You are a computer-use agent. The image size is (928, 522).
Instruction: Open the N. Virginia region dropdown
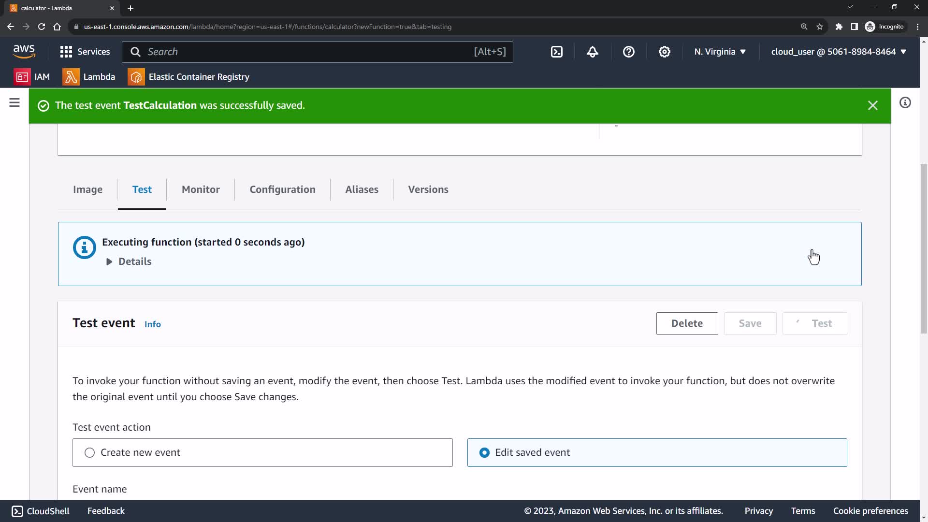(x=720, y=52)
